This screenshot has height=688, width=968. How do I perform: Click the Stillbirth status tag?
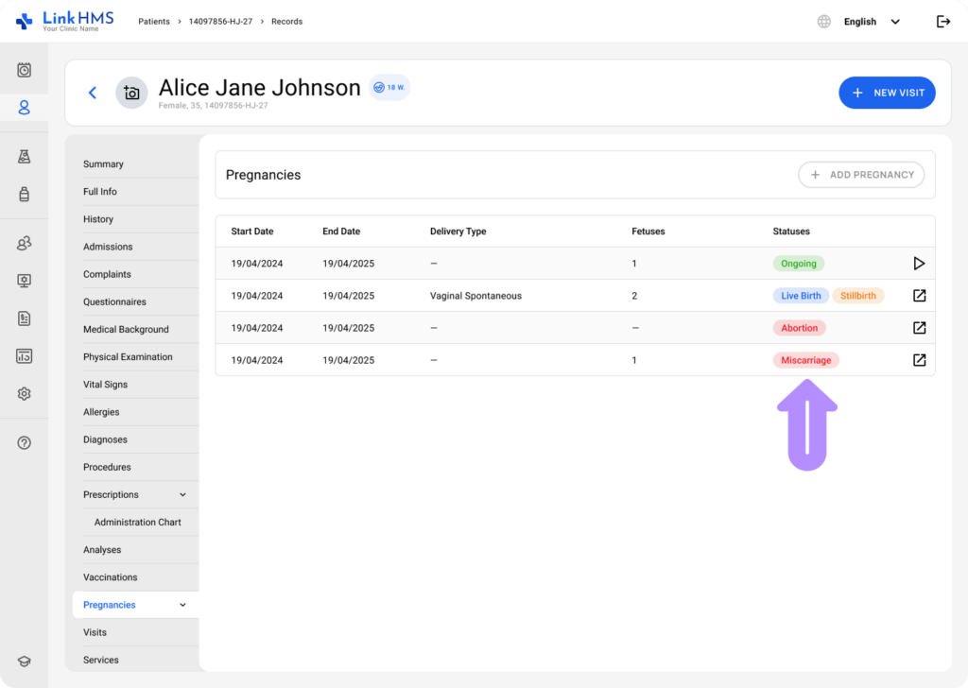pos(858,296)
